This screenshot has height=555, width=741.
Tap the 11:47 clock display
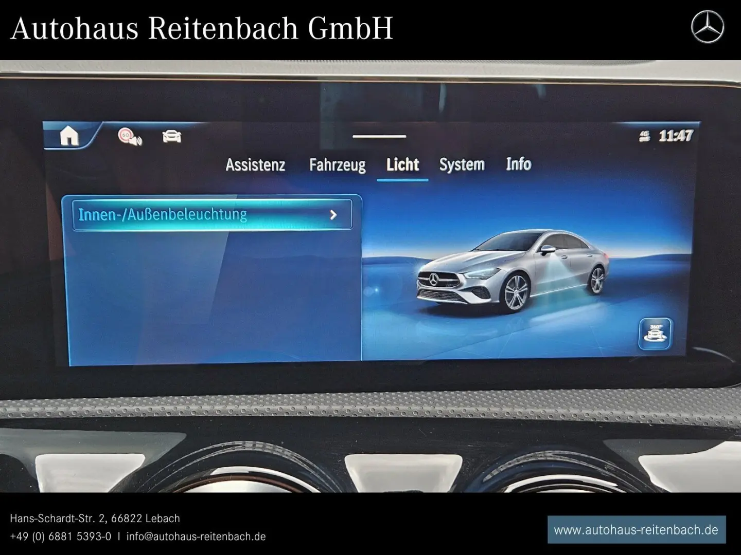point(676,136)
